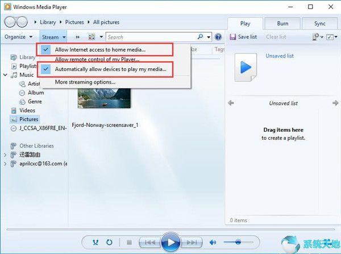The image size is (341, 254).
Task: Click the previous list left arrow
Action: (x=231, y=103)
